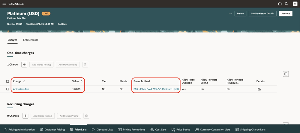
Task: Open the more actions ellipsis menu
Action: [230, 13]
